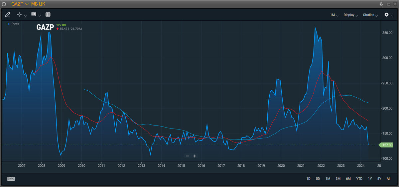The height and width of the screenshot is (187, 399).
Task: Open the Studies menu
Action: (370, 15)
